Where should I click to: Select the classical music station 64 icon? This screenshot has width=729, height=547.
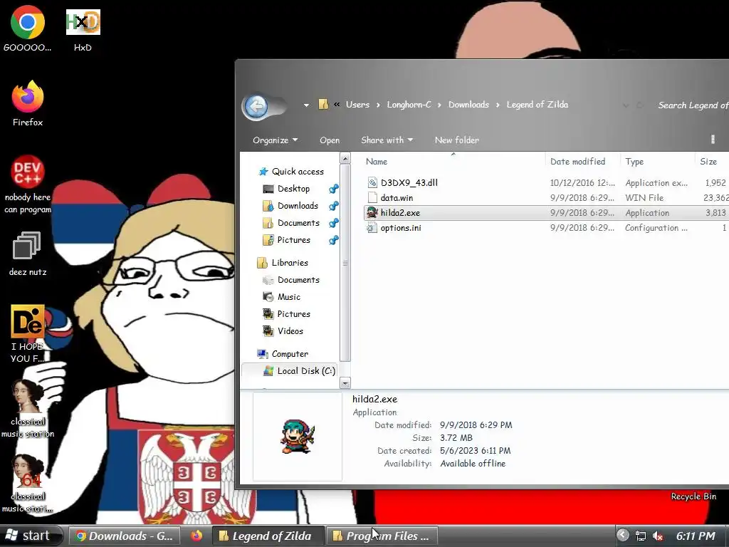(x=28, y=484)
